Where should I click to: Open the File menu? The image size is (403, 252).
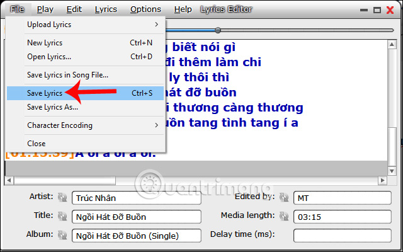coord(17,9)
